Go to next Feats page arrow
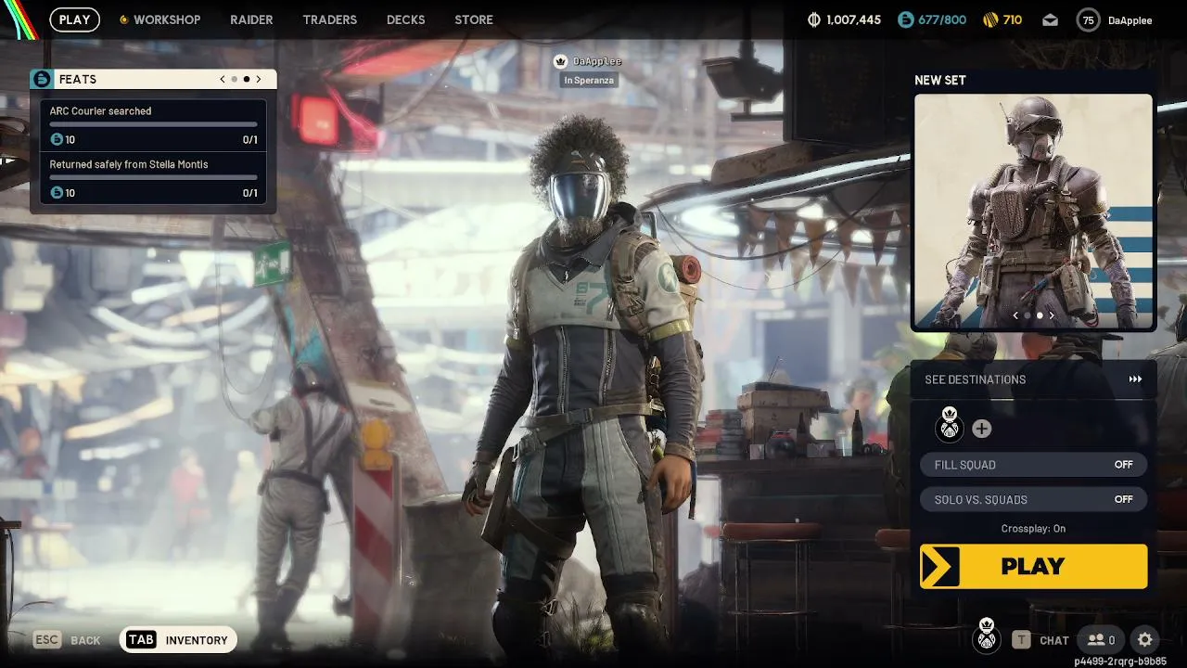Viewport: 1187px width, 668px height. tap(259, 79)
